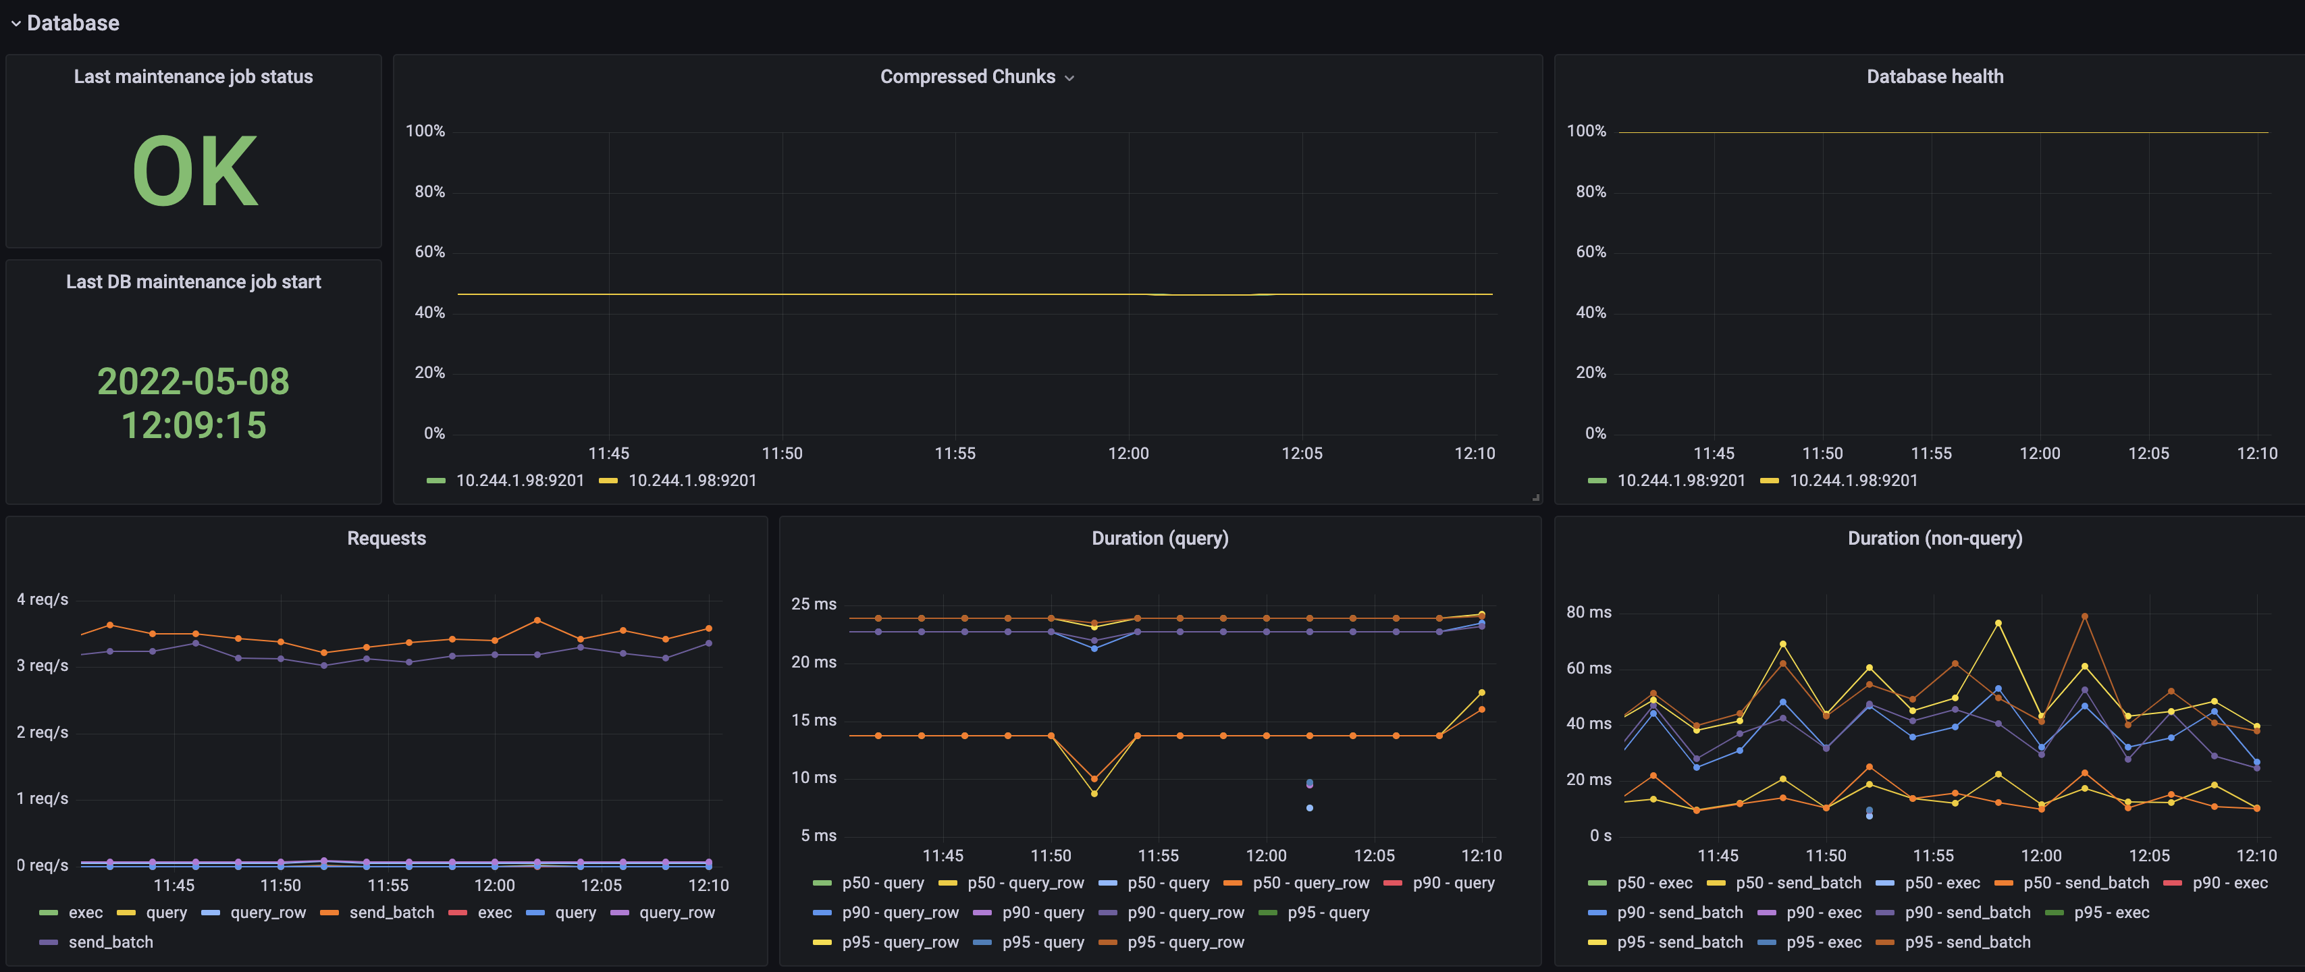
Task: Click the Requests panel title
Action: pyautogui.click(x=386, y=538)
